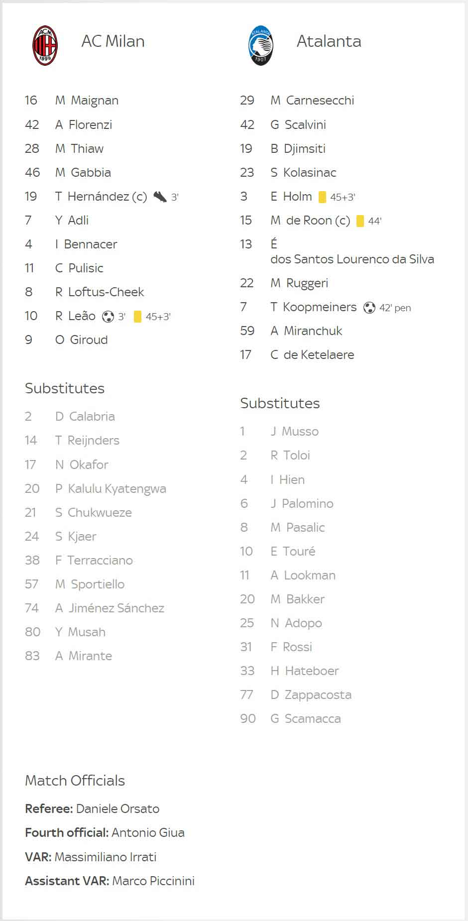
Task: Click the AC Milan club crest
Action: pyautogui.click(x=45, y=46)
